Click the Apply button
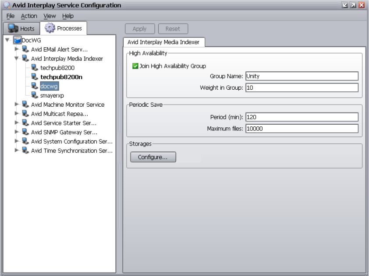This screenshot has height=276, width=369. tap(140, 29)
